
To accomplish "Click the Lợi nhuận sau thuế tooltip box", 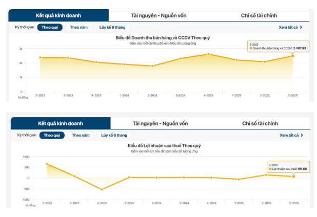I will click(288, 167).
